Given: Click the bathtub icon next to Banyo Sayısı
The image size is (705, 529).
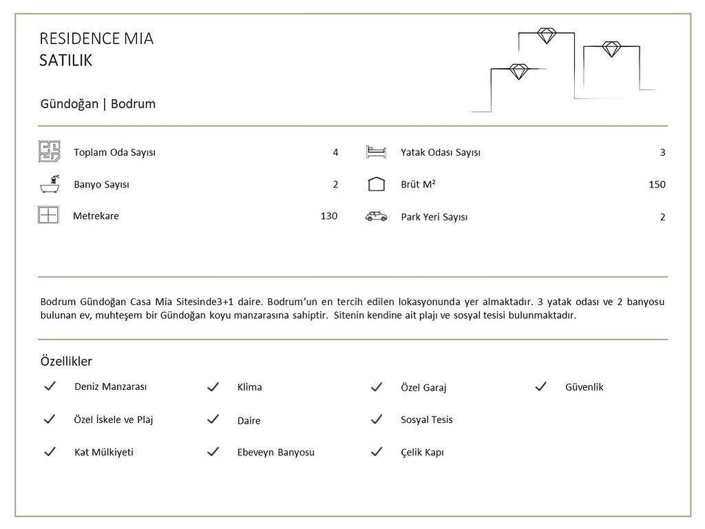Looking at the screenshot, I should click(x=50, y=184).
